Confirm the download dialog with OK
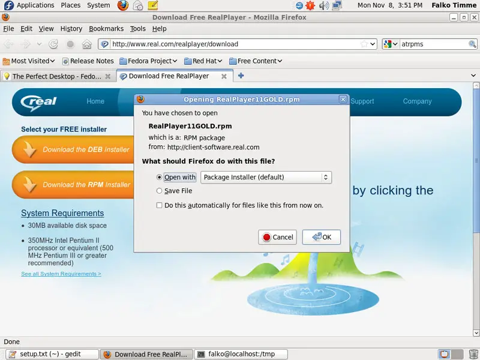The width and height of the screenshot is (480, 360). pos(322,237)
